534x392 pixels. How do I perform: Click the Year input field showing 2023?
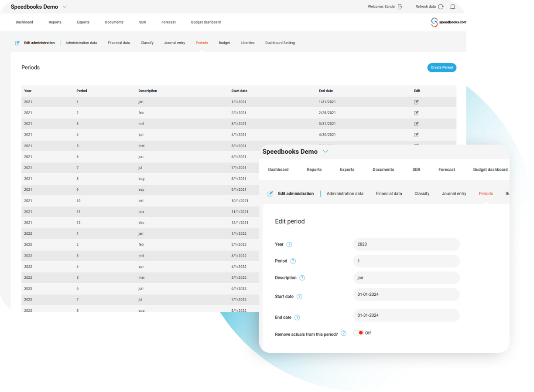tap(406, 244)
